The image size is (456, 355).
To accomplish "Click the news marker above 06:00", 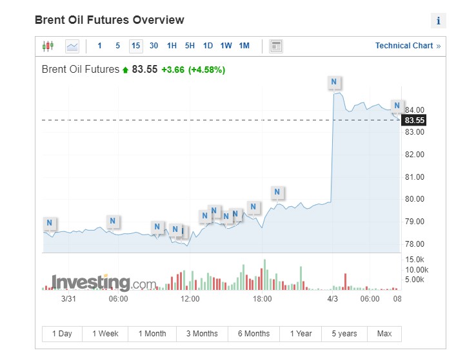I will pyautogui.click(x=112, y=221).
